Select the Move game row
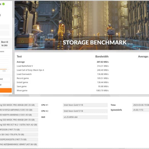Viewport: 149px width, 149px height. click(x=22, y=91)
